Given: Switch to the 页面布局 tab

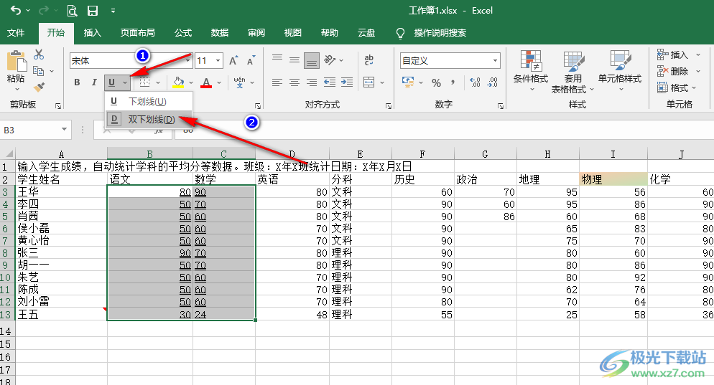Looking at the screenshot, I should [137, 33].
